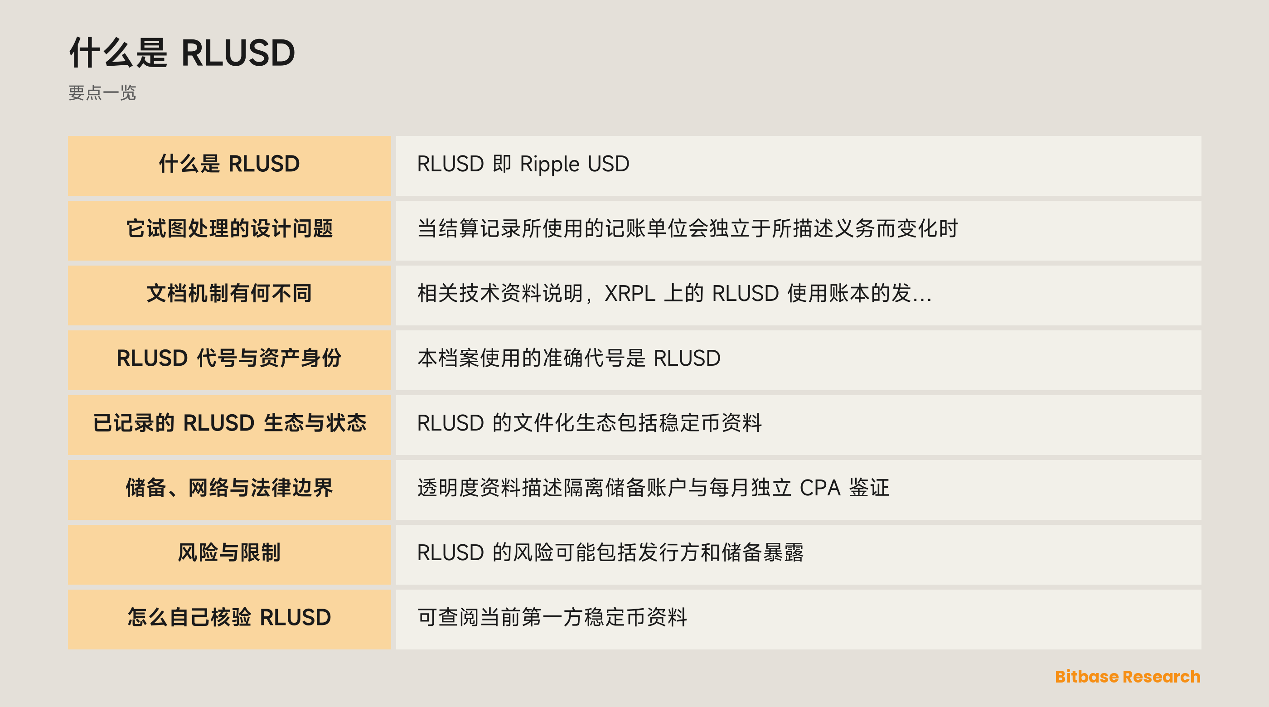Select the cell 可查阅当前第一方稳定币资料
Viewport: 1269px width, 707px height.
[x=798, y=619]
